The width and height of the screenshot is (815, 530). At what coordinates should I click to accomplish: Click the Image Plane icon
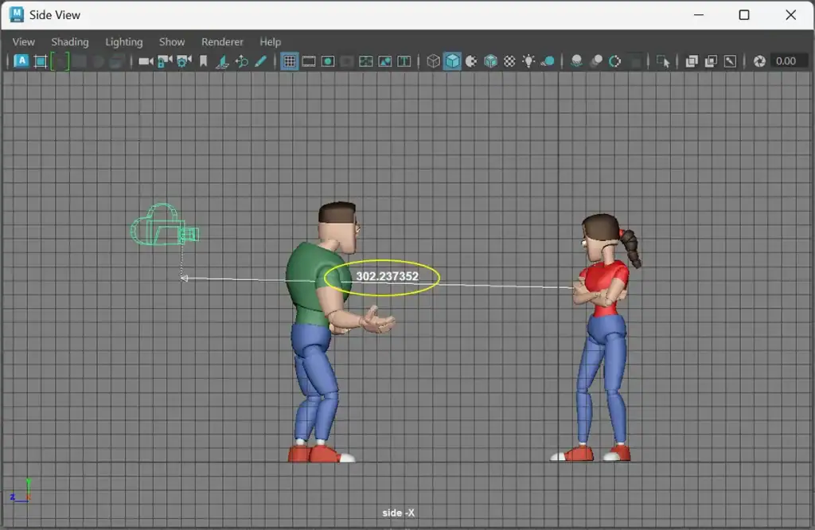223,61
